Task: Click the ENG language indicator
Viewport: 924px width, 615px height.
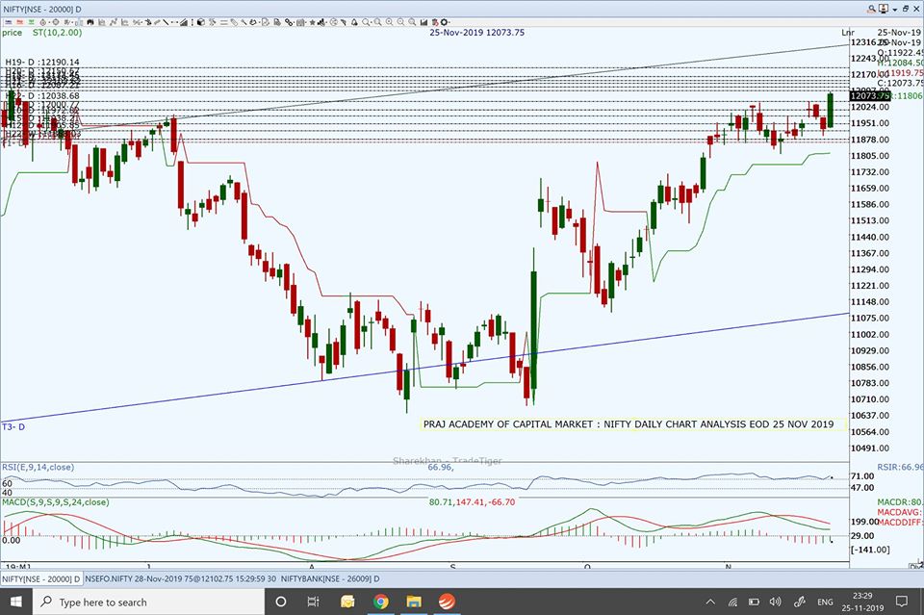Action: (825, 602)
